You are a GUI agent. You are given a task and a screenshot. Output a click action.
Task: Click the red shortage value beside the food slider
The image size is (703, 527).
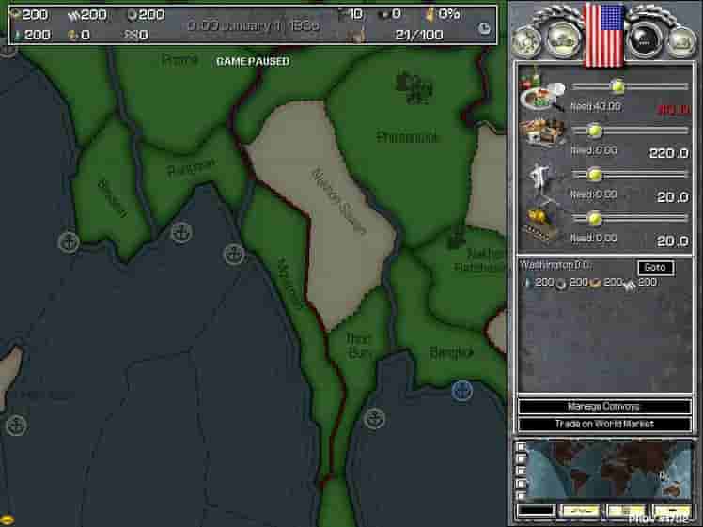[x=674, y=109]
